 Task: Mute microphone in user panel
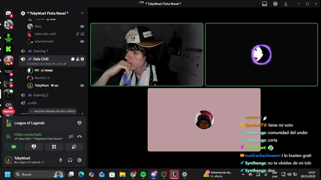point(60,160)
